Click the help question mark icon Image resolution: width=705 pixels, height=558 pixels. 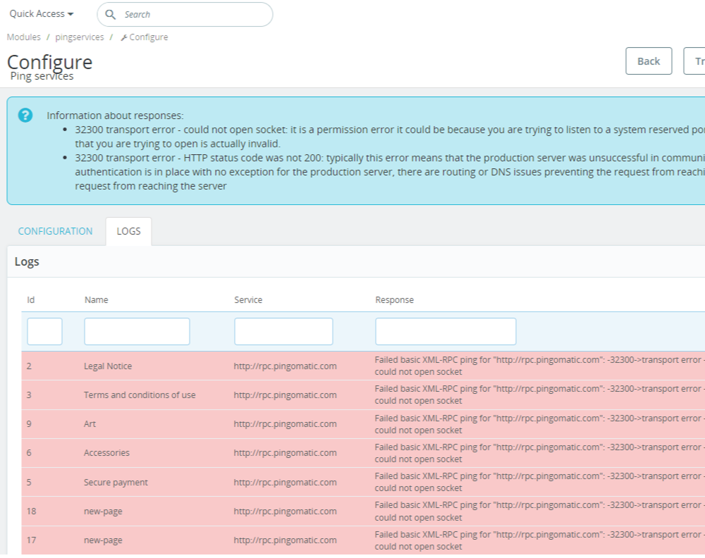coord(25,115)
